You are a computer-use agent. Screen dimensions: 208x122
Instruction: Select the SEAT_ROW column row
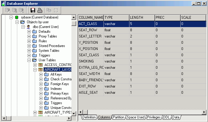pos(142,30)
